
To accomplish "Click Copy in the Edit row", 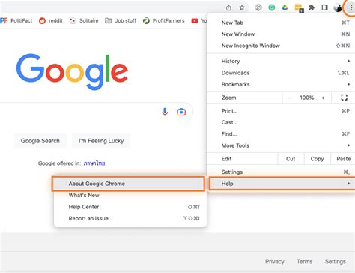I will coord(317,159).
